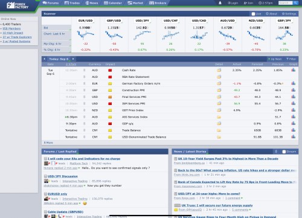Open the USD/CHF pair dropdown
This screenshot has width=302, height=218.
171,21
